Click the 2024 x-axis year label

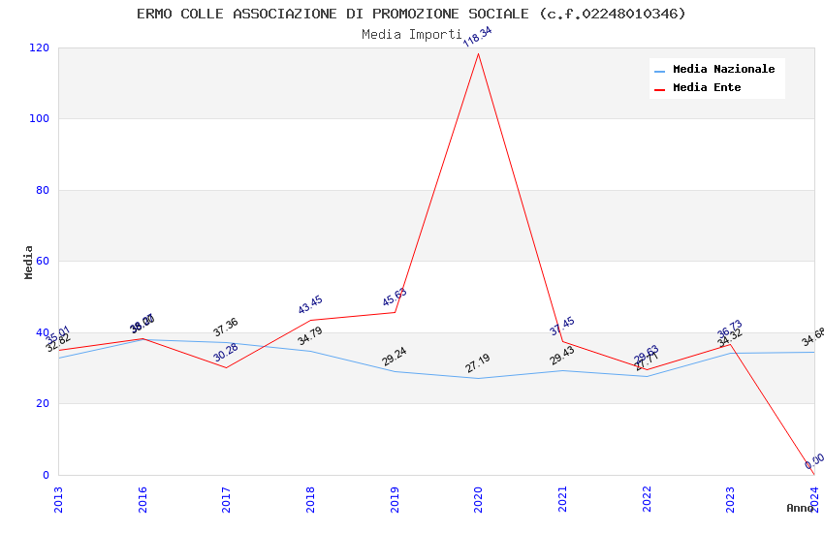(814, 500)
